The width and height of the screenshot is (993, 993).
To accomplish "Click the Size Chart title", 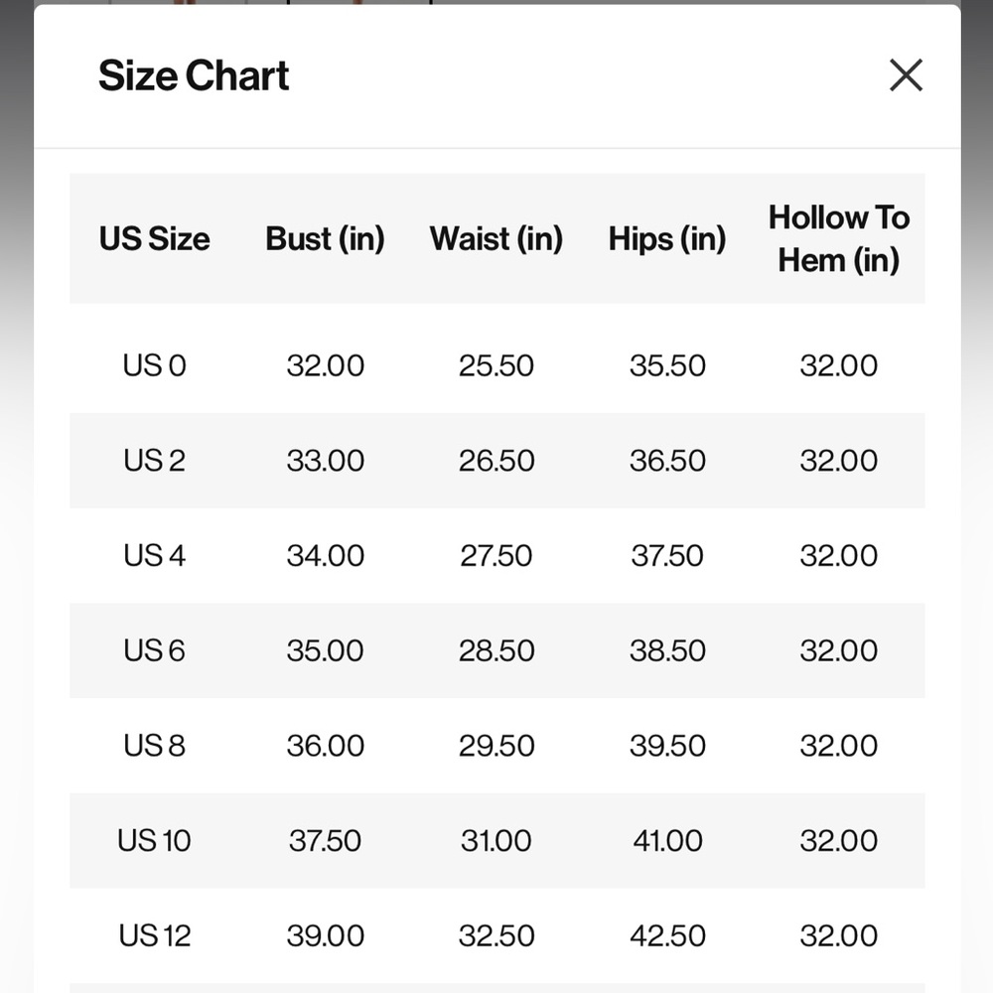I will [x=194, y=75].
